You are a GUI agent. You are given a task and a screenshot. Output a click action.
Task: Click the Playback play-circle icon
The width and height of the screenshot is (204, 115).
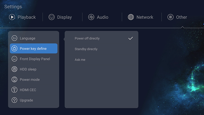click(x=12, y=17)
